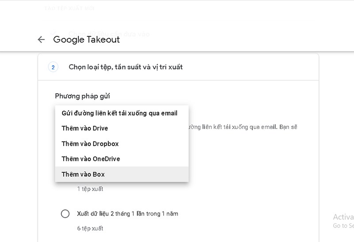
Task: Select the highlighted 'Thêm vào Box' item
Action: (x=84, y=174)
